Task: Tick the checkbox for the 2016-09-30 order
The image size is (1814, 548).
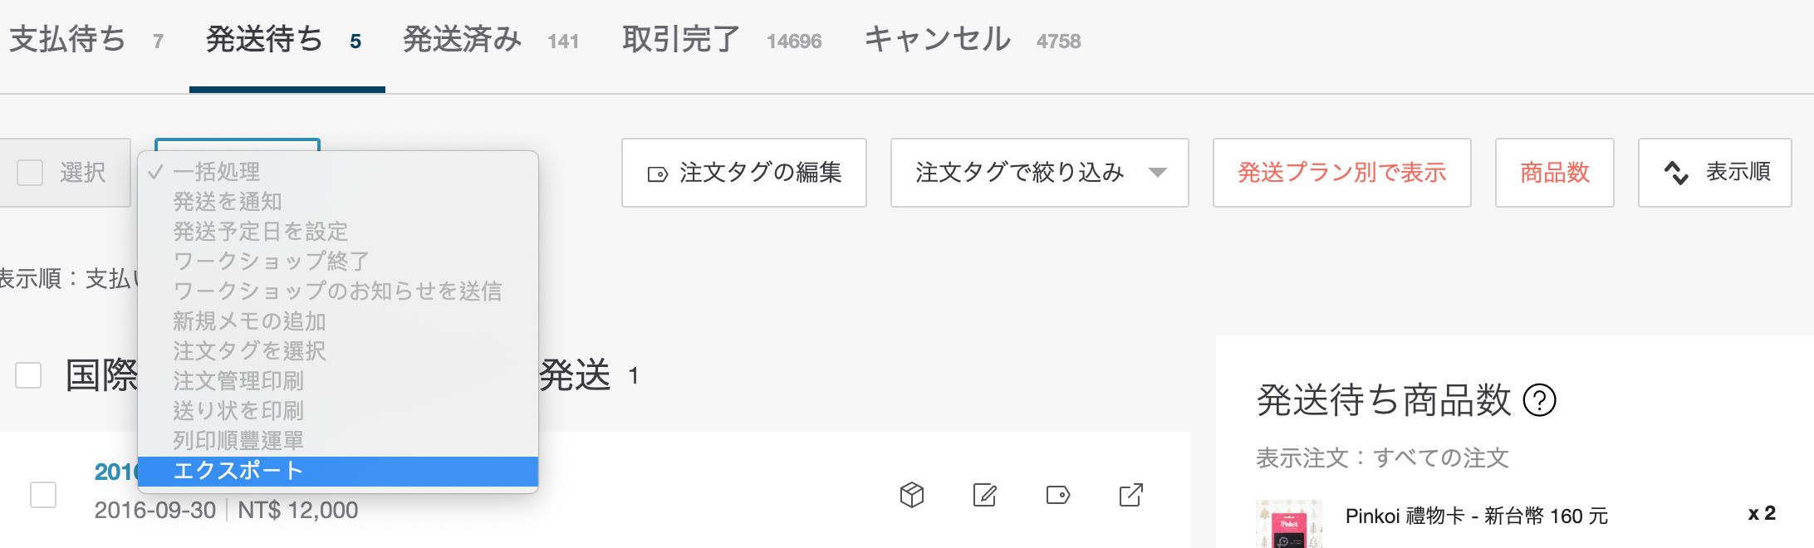Action: coord(43,495)
